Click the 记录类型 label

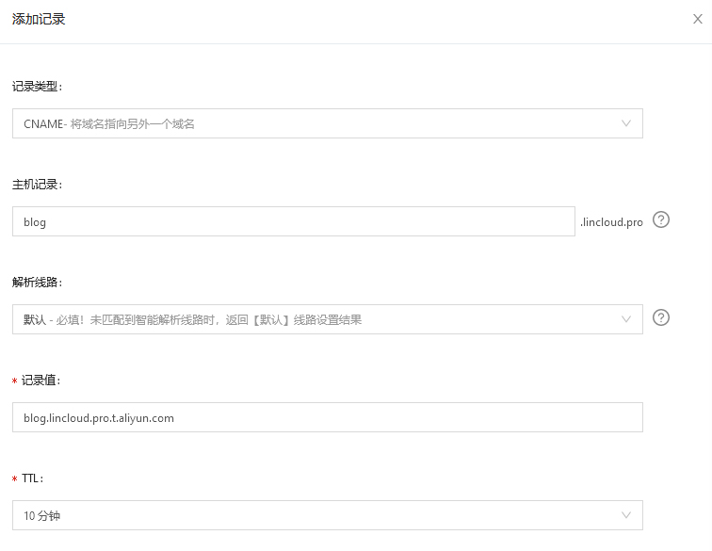37,86
